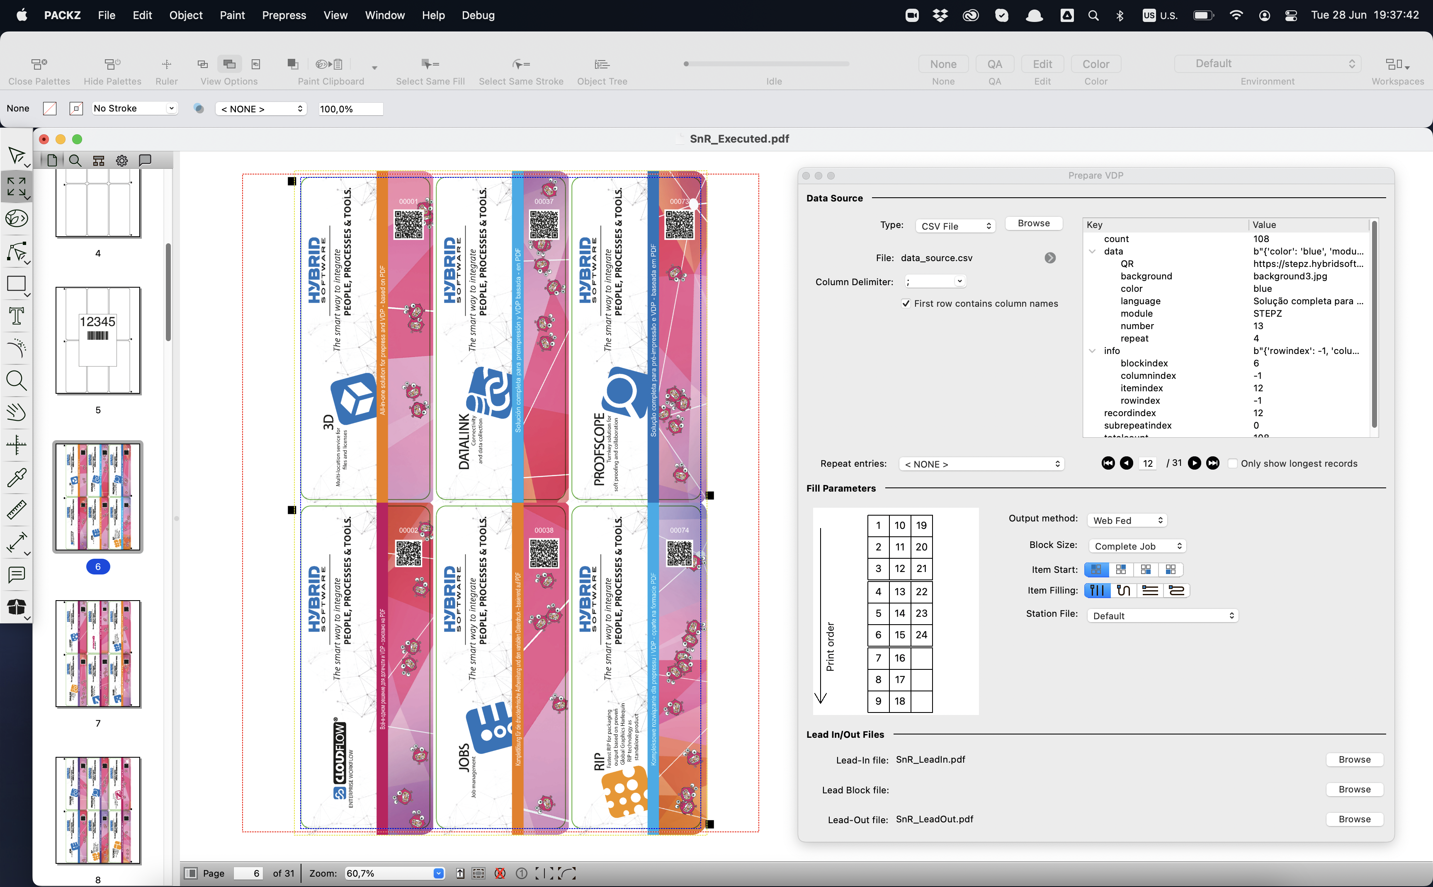This screenshot has width=1433, height=887.
Task: Open the Prepress menu
Action: [284, 15]
